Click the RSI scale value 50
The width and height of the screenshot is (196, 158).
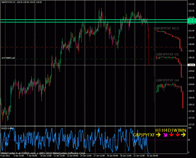point(189,140)
